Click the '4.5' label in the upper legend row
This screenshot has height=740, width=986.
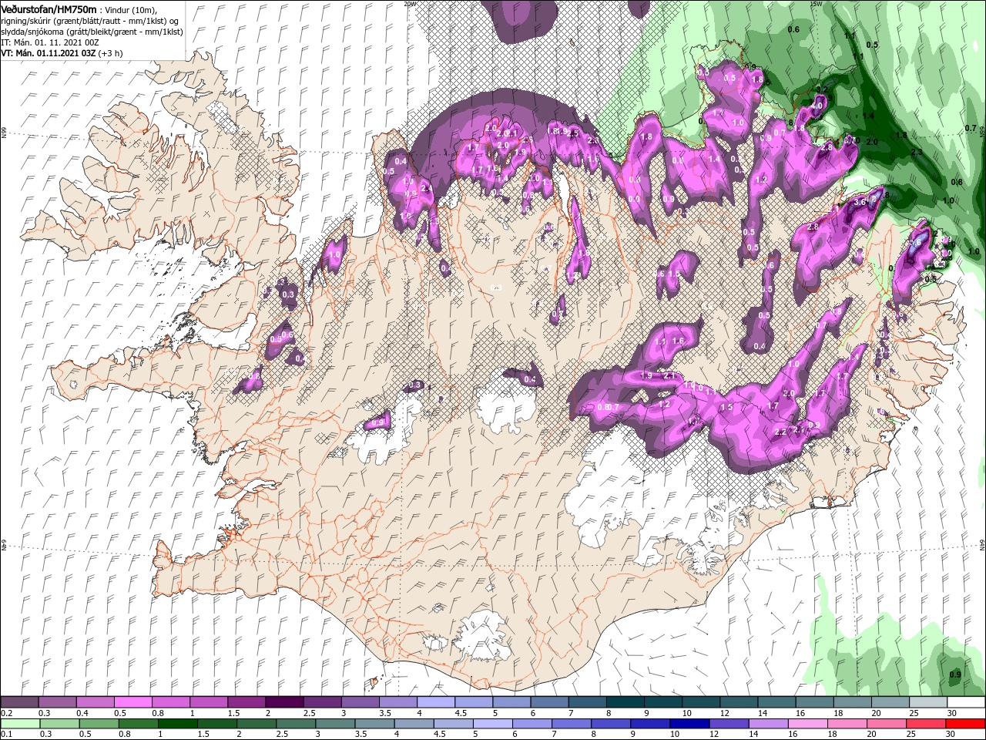tap(461, 713)
